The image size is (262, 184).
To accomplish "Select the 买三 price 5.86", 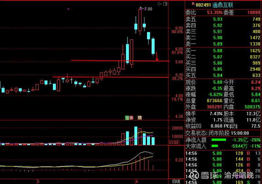I will pos(218,63).
